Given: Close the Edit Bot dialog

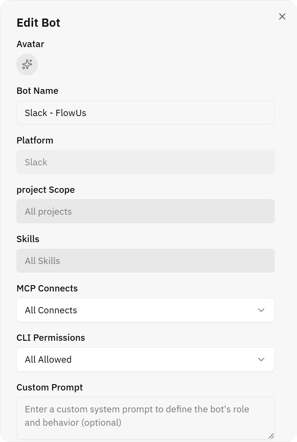Looking at the screenshot, I should 282,17.
